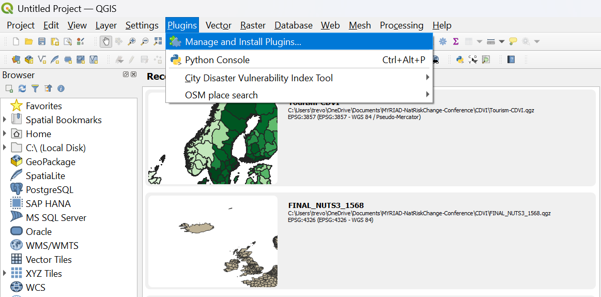Expand the Spatial Bookmarks tree node
The image size is (601, 297).
click(x=5, y=120)
